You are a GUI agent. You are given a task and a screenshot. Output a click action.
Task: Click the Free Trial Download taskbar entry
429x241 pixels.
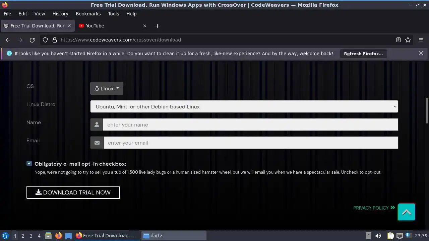107,236
